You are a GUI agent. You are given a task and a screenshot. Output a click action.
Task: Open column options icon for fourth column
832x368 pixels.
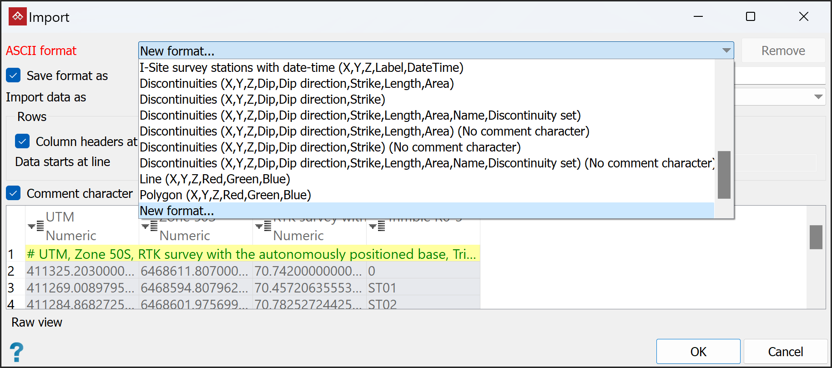(377, 226)
